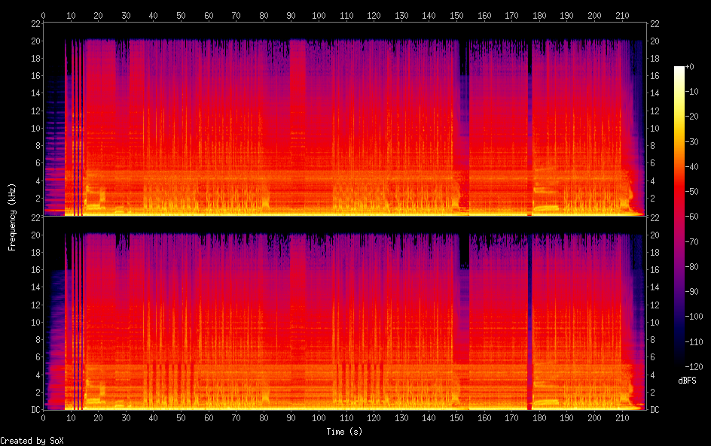Select the "-120" color scale label
This screenshot has width=711, height=446.
694,367
